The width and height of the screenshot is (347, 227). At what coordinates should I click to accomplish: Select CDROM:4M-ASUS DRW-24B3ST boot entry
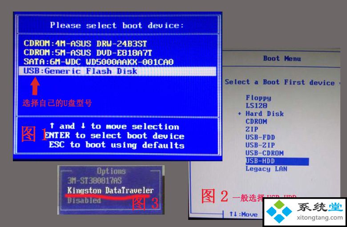[85, 44]
